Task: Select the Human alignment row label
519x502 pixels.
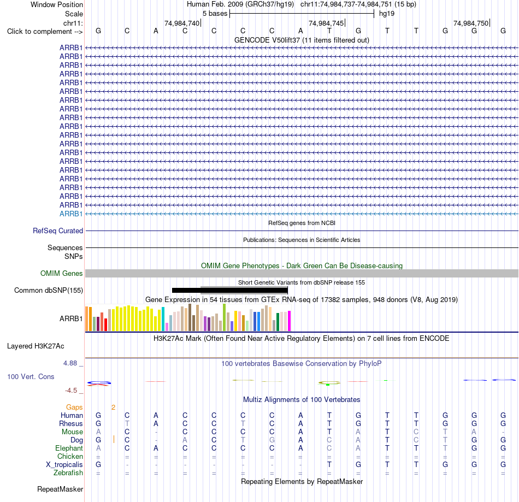Action: tap(72, 416)
